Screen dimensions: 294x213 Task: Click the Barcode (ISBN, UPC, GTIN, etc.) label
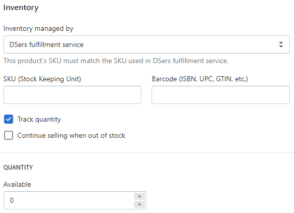[200, 79]
